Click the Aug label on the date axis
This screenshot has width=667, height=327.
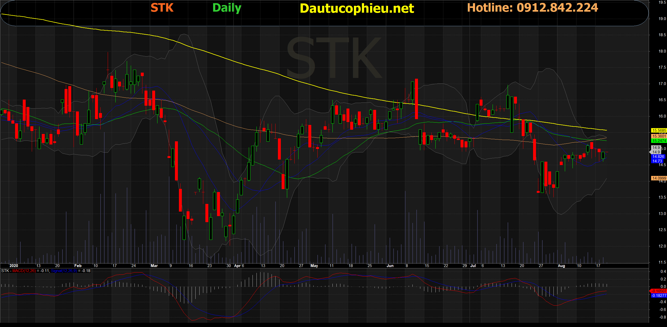[x=561, y=266]
